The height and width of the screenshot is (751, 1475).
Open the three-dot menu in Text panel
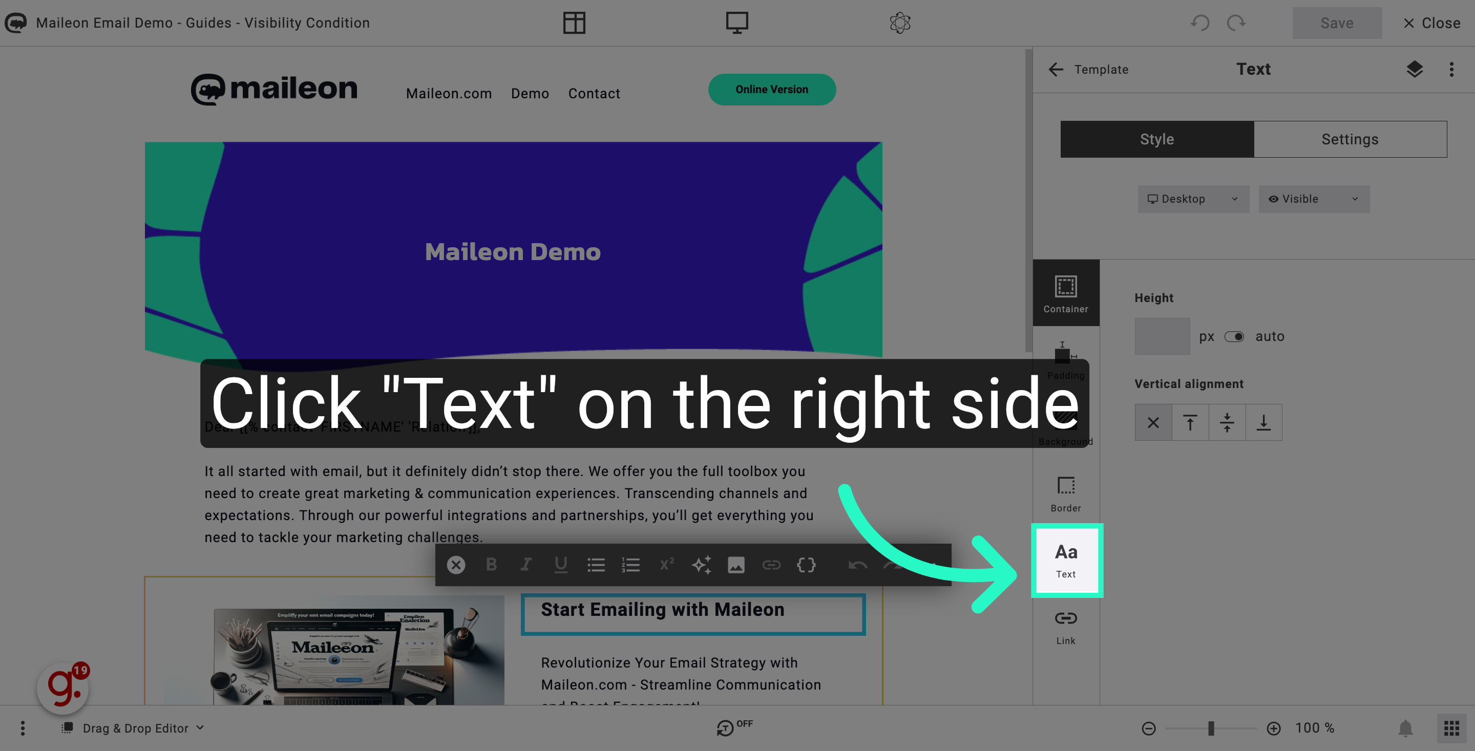click(1451, 69)
